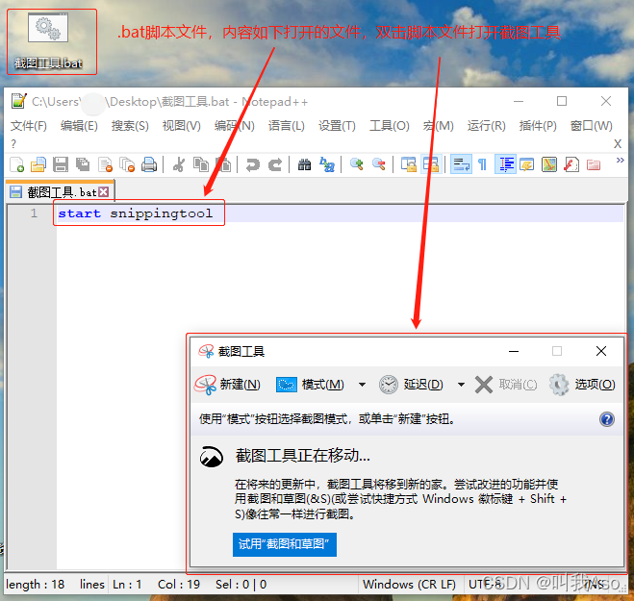Viewport: 634px width, 601px height.
Task: Open the Replace dialog icon
Action: click(x=327, y=164)
